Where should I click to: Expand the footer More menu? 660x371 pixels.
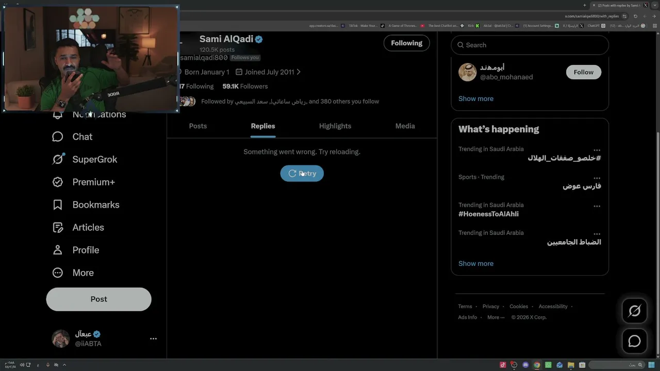496,317
